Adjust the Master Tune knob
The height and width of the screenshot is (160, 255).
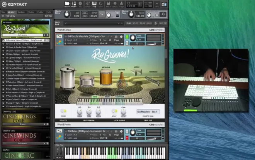[x=131, y=14]
